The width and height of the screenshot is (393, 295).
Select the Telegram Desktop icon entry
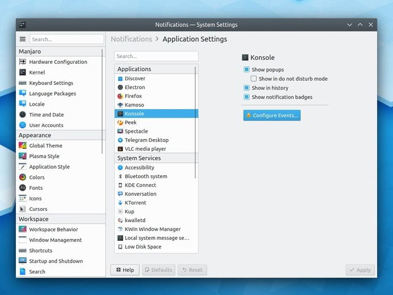point(120,140)
